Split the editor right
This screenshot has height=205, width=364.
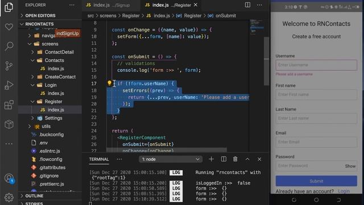point(247,5)
